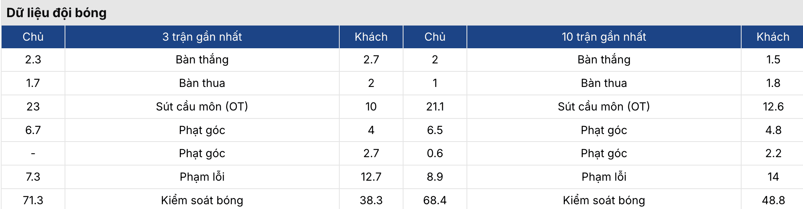Click the 71.3 ball possession value
Screen dimensions: 803x209
[x=33, y=200]
